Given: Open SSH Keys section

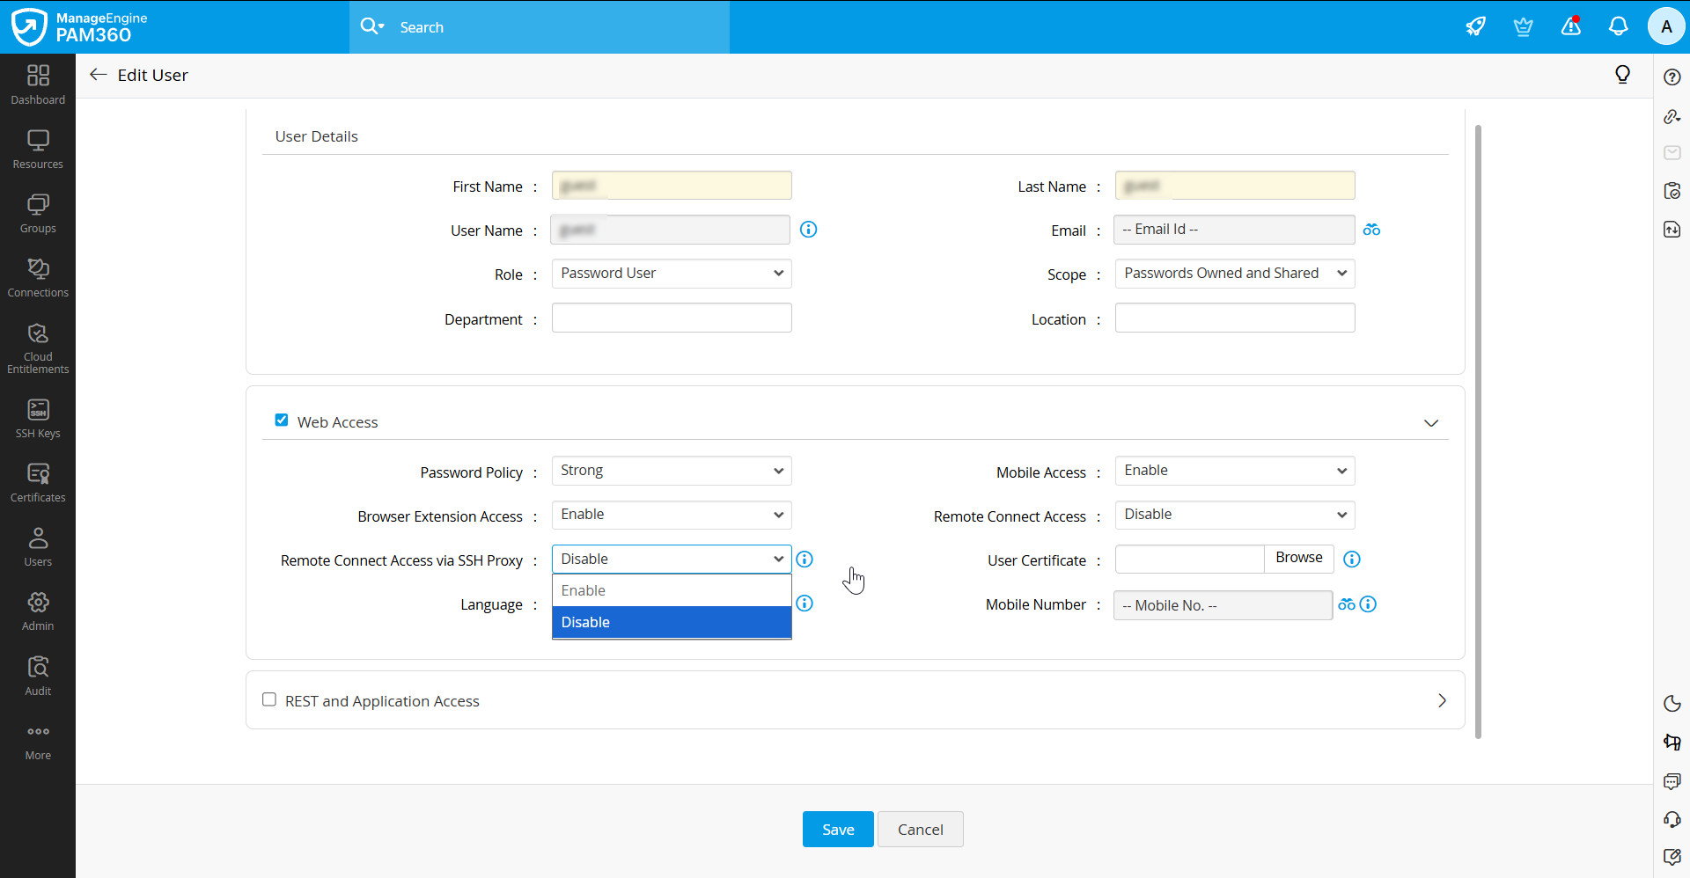Looking at the screenshot, I should coord(38,418).
